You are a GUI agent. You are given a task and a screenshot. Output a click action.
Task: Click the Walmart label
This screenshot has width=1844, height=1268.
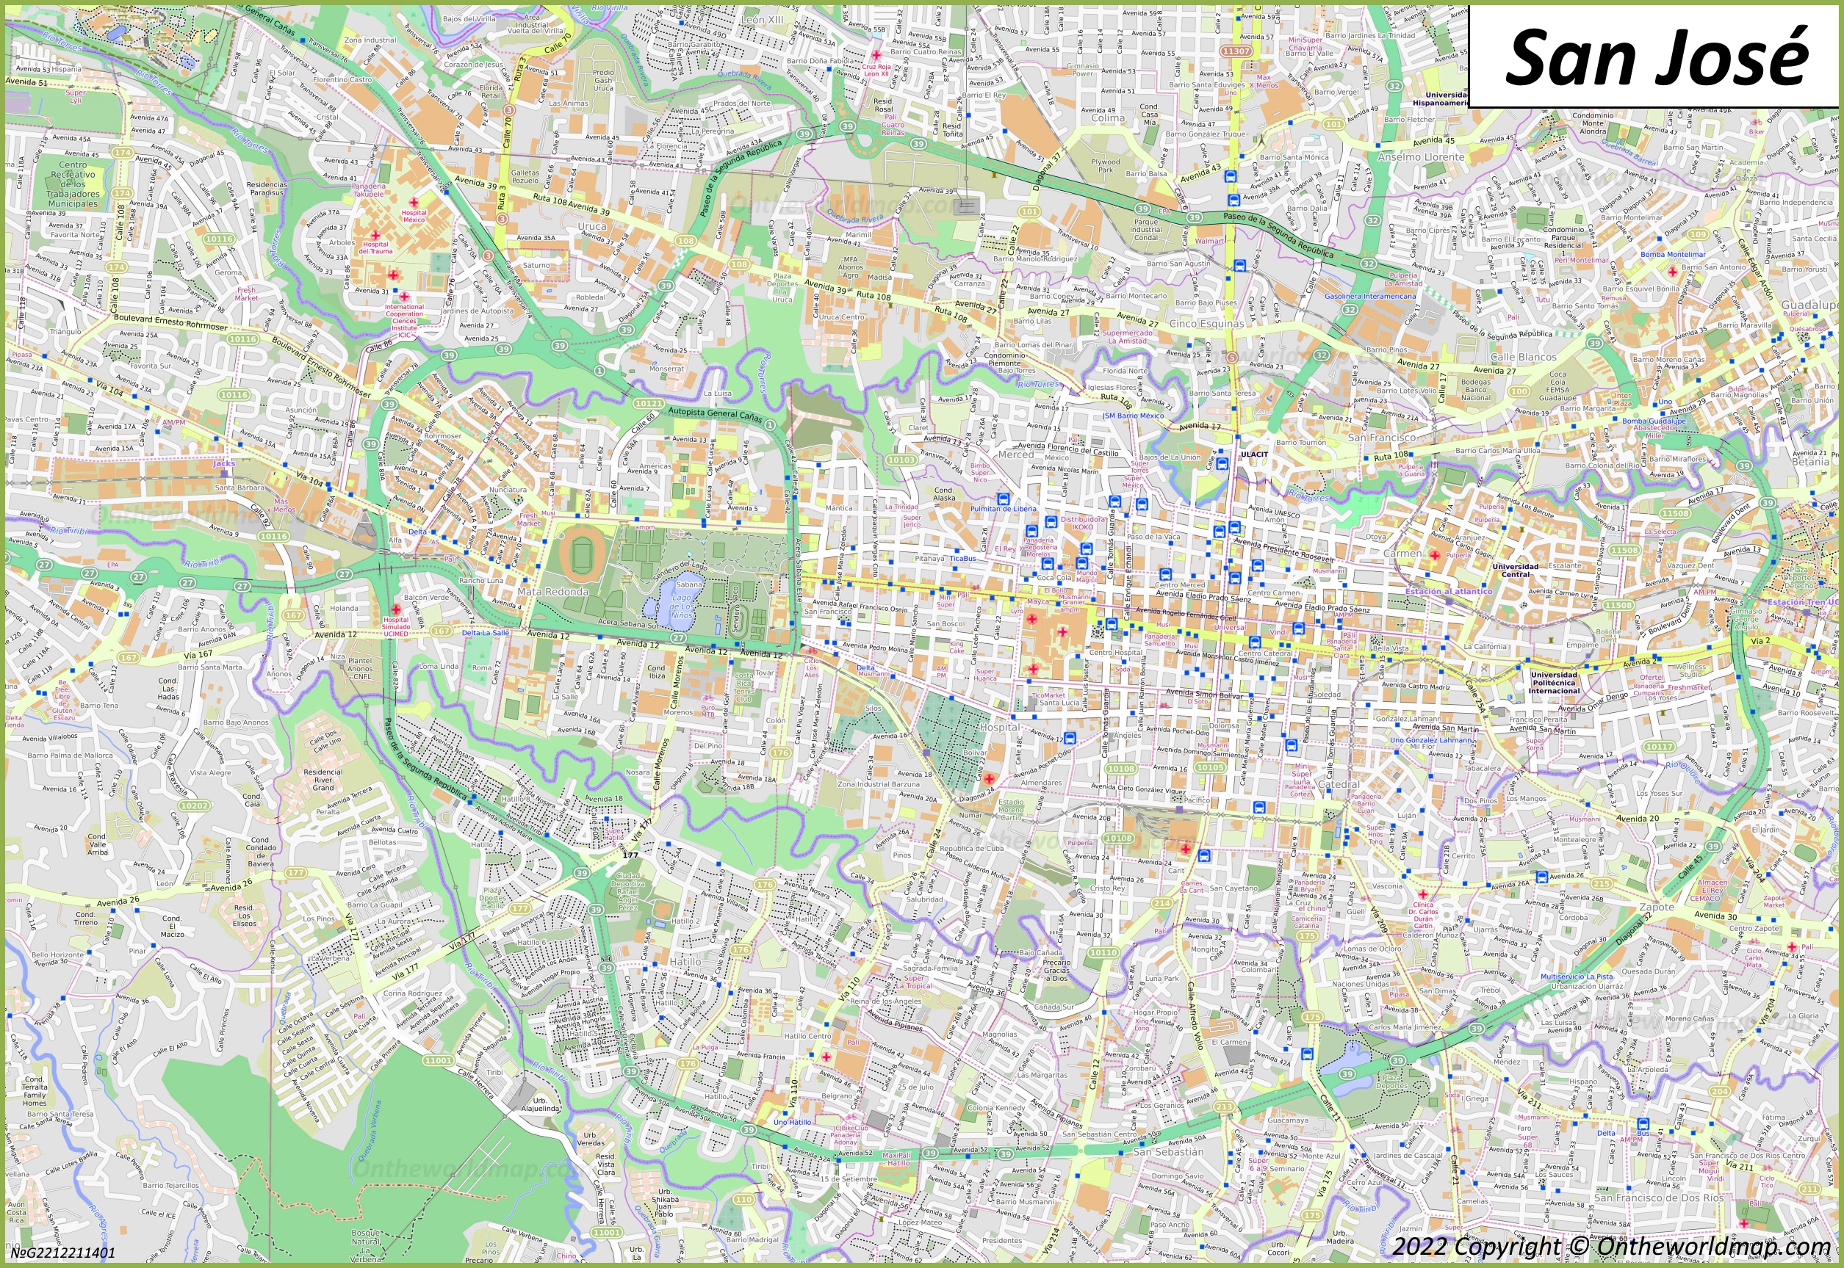1209,241
